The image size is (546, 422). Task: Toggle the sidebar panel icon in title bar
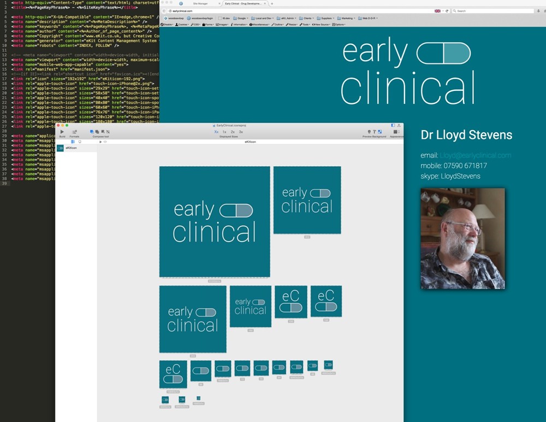pos(393,125)
